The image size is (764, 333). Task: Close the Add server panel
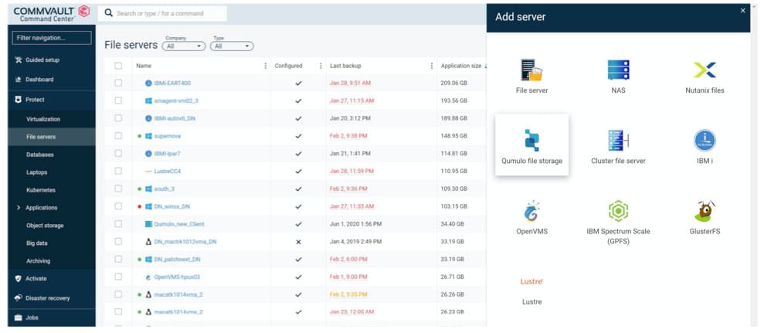742,10
